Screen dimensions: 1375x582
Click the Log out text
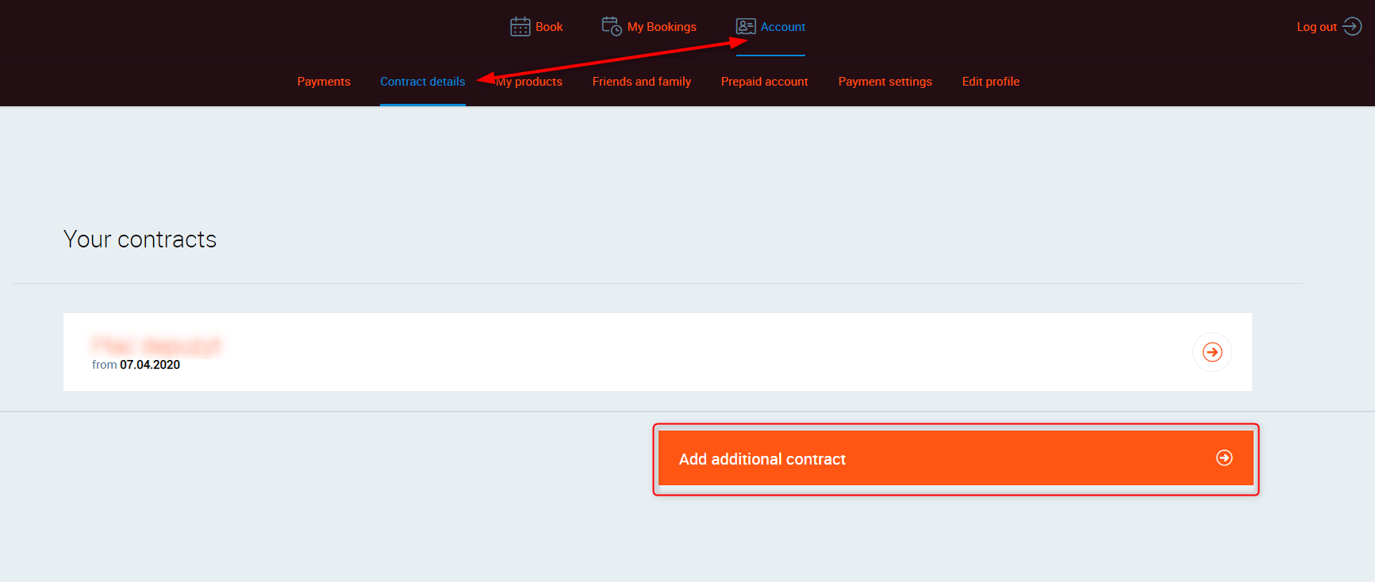pos(1316,27)
